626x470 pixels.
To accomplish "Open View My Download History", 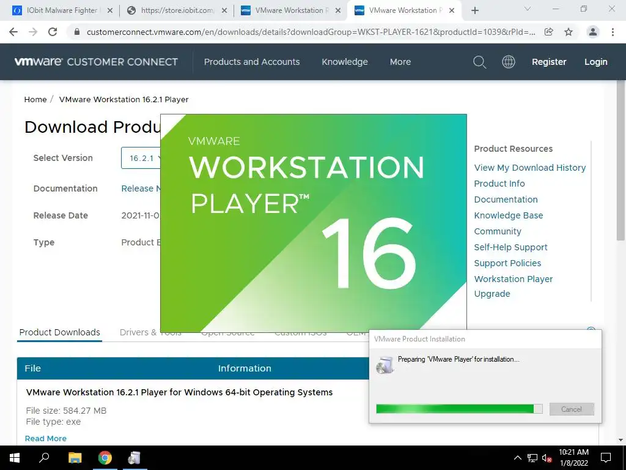I will [x=530, y=168].
